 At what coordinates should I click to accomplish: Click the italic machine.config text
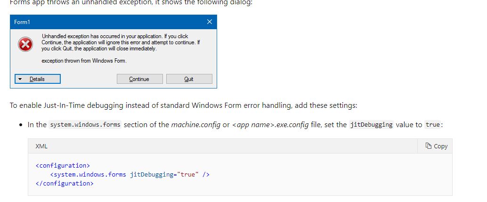coord(195,125)
